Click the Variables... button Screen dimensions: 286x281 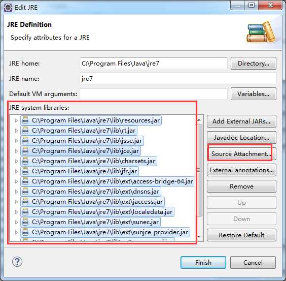click(x=254, y=94)
